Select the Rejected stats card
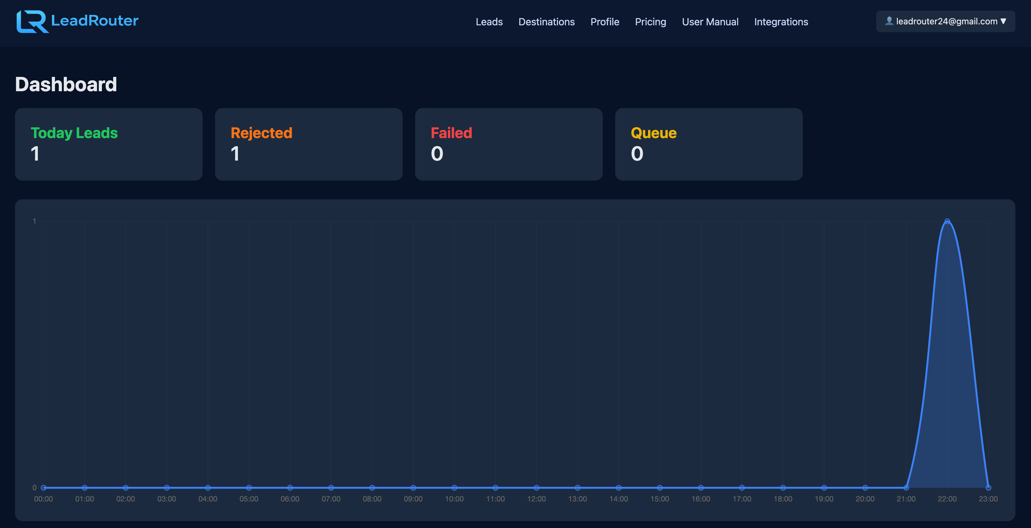Screen dimensions: 1031x528 pyautogui.click(x=309, y=144)
